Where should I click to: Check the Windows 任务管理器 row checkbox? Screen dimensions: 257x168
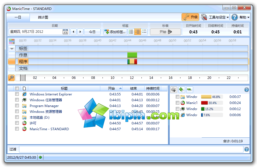click(17, 100)
